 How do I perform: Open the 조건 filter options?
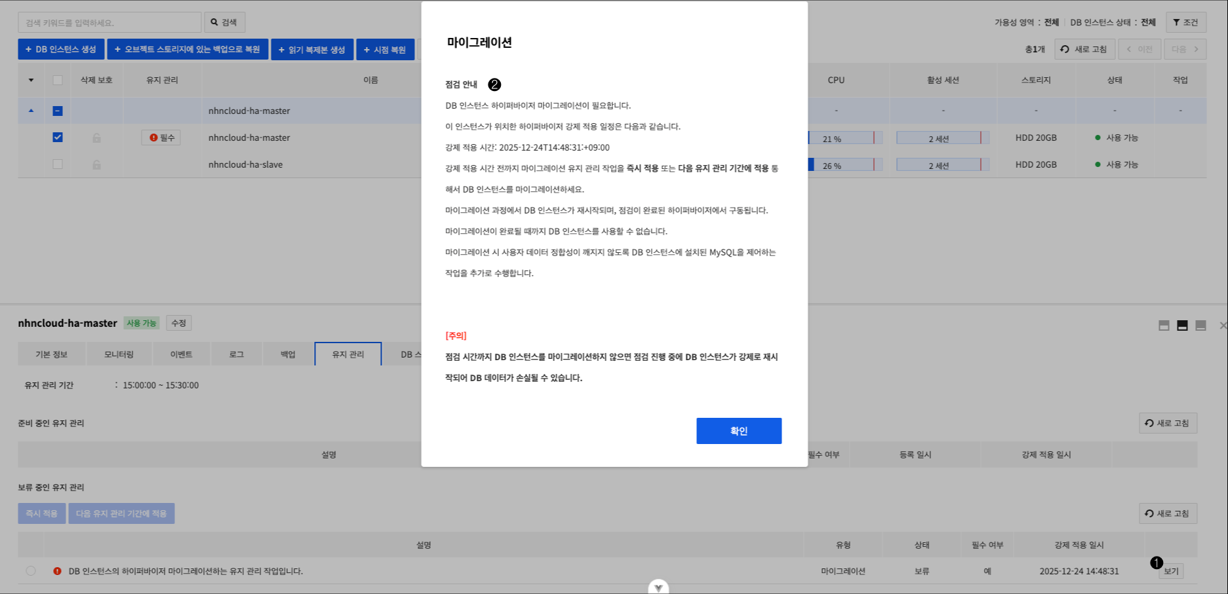(x=1185, y=22)
